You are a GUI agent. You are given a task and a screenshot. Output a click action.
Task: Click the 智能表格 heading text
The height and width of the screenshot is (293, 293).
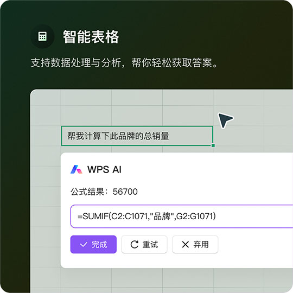pos(91,37)
